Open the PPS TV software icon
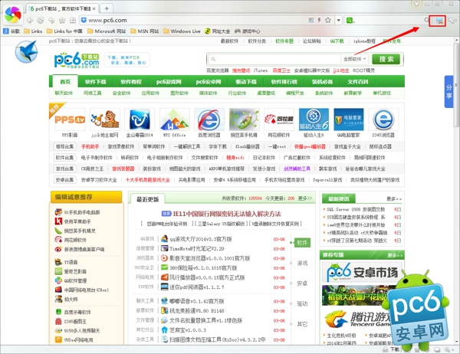 [68, 119]
